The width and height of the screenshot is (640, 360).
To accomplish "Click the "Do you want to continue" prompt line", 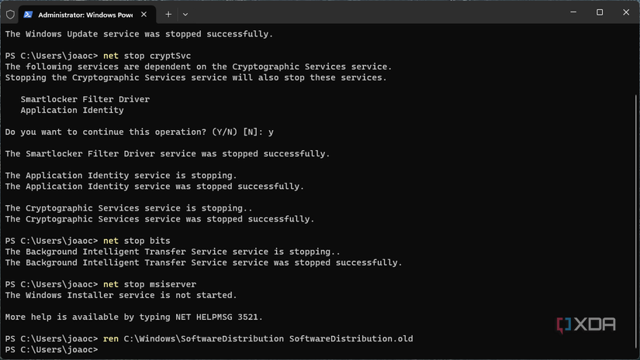I will [x=139, y=132].
